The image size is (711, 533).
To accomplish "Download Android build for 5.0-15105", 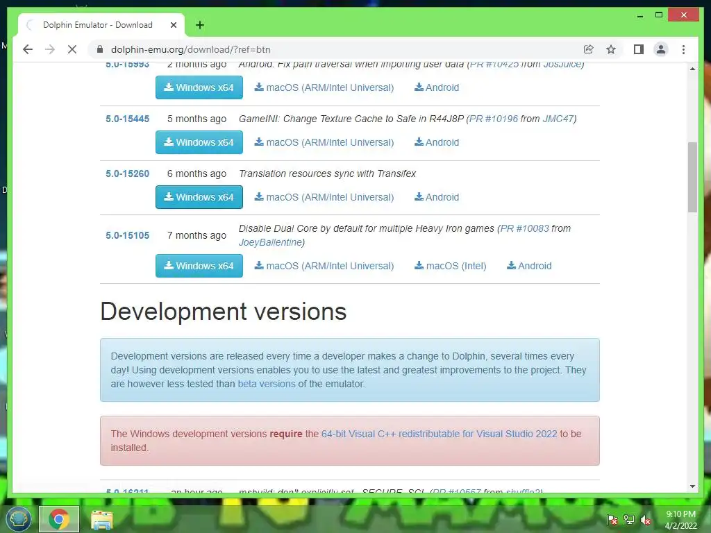I will [529, 266].
